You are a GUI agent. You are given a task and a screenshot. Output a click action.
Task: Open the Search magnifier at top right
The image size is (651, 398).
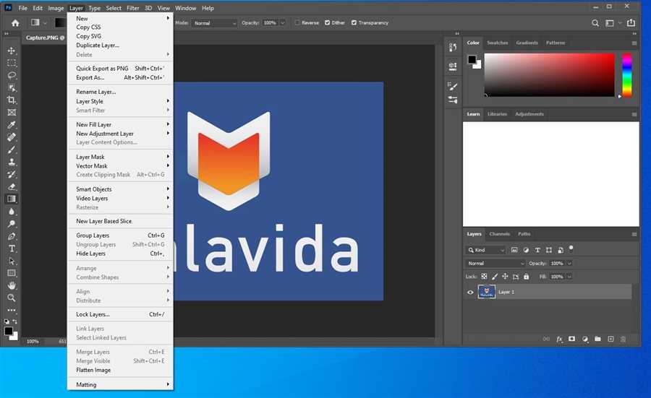tap(595, 23)
